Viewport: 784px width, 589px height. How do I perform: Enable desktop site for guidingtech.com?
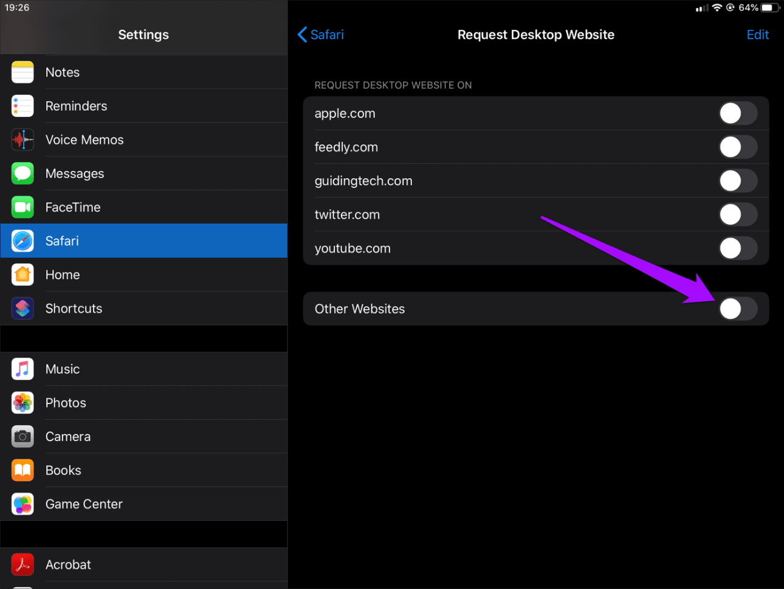tap(738, 181)
